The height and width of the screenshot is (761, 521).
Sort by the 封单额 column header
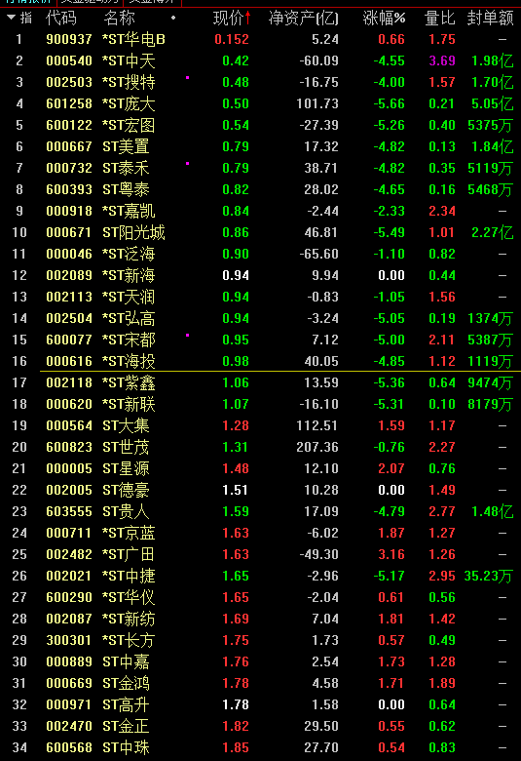[x=490, y=19]
